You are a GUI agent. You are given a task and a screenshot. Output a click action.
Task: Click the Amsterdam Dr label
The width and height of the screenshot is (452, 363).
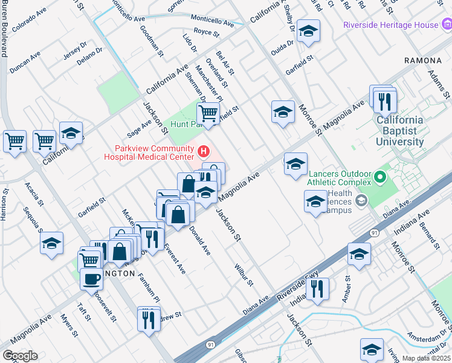(x=427, y=337)
